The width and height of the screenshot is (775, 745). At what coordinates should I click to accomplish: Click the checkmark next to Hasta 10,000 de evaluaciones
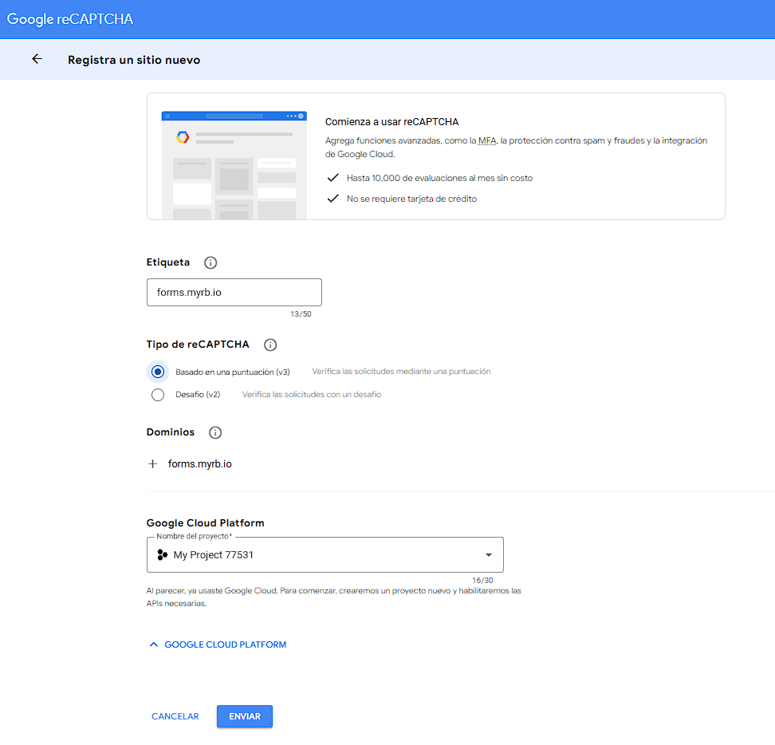[333, 178]
